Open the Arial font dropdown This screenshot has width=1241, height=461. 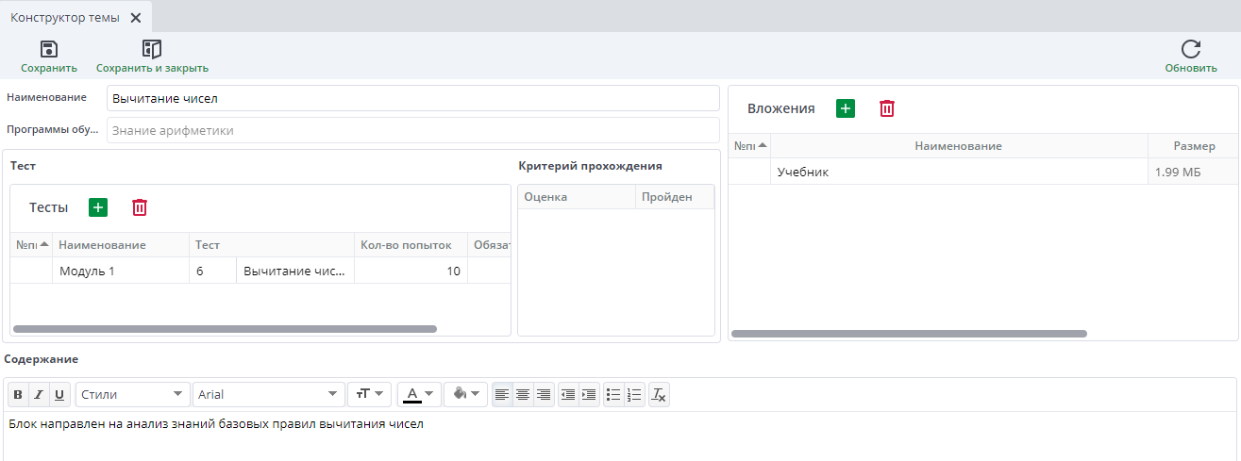[269, 395]
